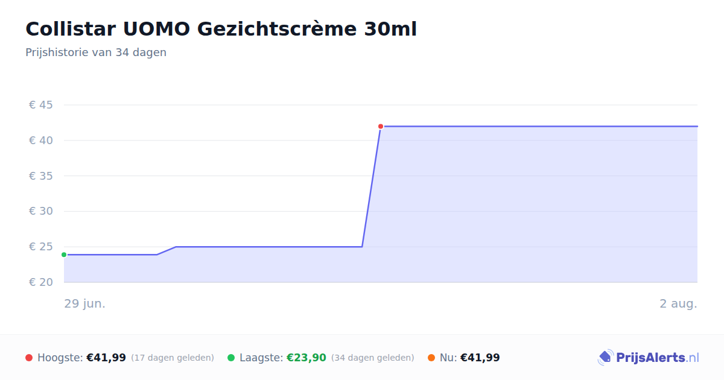Click the orange Nu legend dot
The height and width of the screenshot is (380, 724).
(431, 358)
